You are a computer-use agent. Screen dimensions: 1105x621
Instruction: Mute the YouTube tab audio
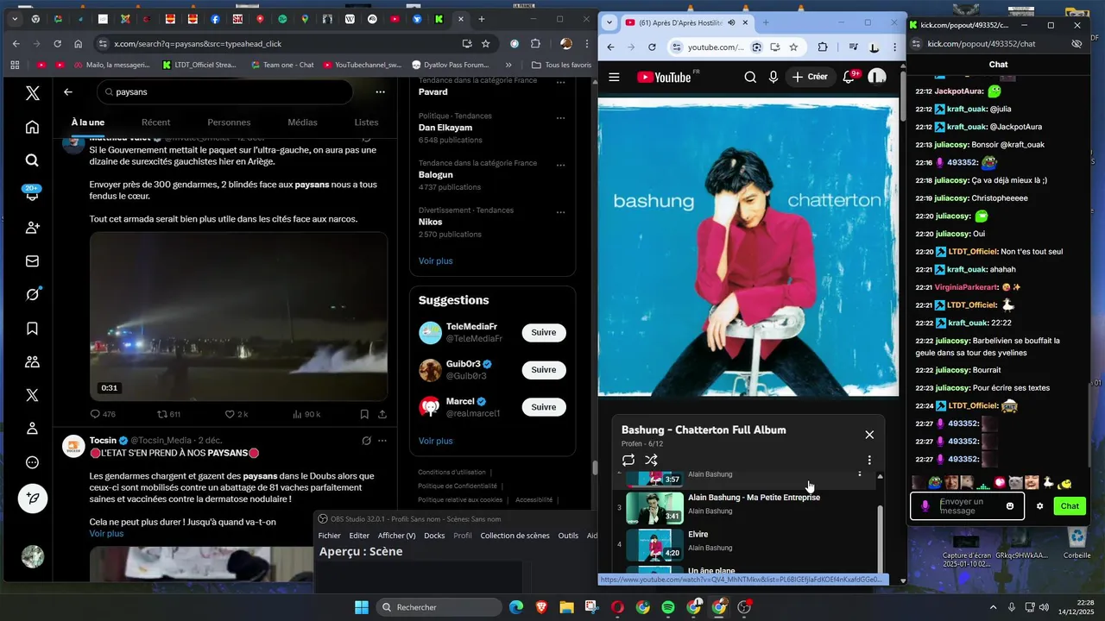pyautogui.click(x=731, y=22)
